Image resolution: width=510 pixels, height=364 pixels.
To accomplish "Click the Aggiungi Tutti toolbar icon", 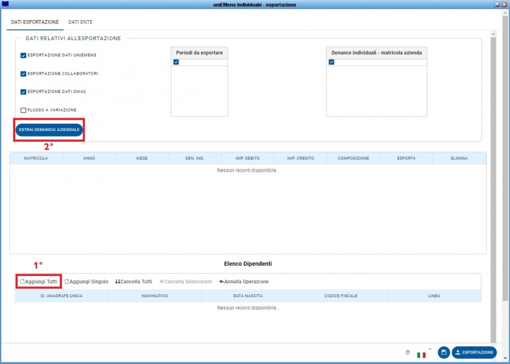I will [22, 281].
